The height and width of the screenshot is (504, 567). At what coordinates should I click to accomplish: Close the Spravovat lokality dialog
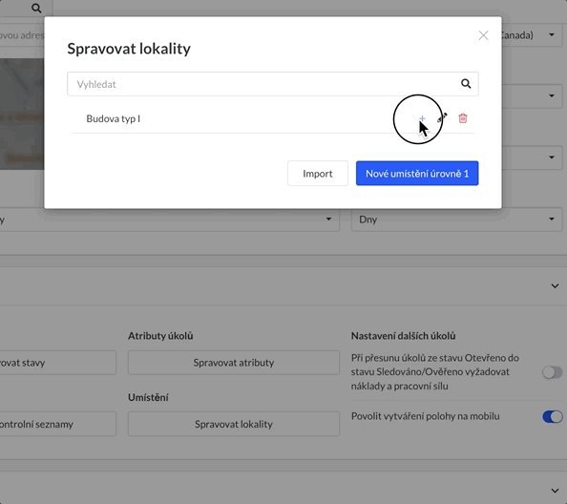pyautogui.click(x=483, y=35)
